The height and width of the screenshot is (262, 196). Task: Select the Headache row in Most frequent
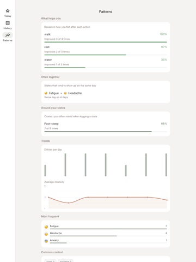pyautogui.click(x=106, y=234)
